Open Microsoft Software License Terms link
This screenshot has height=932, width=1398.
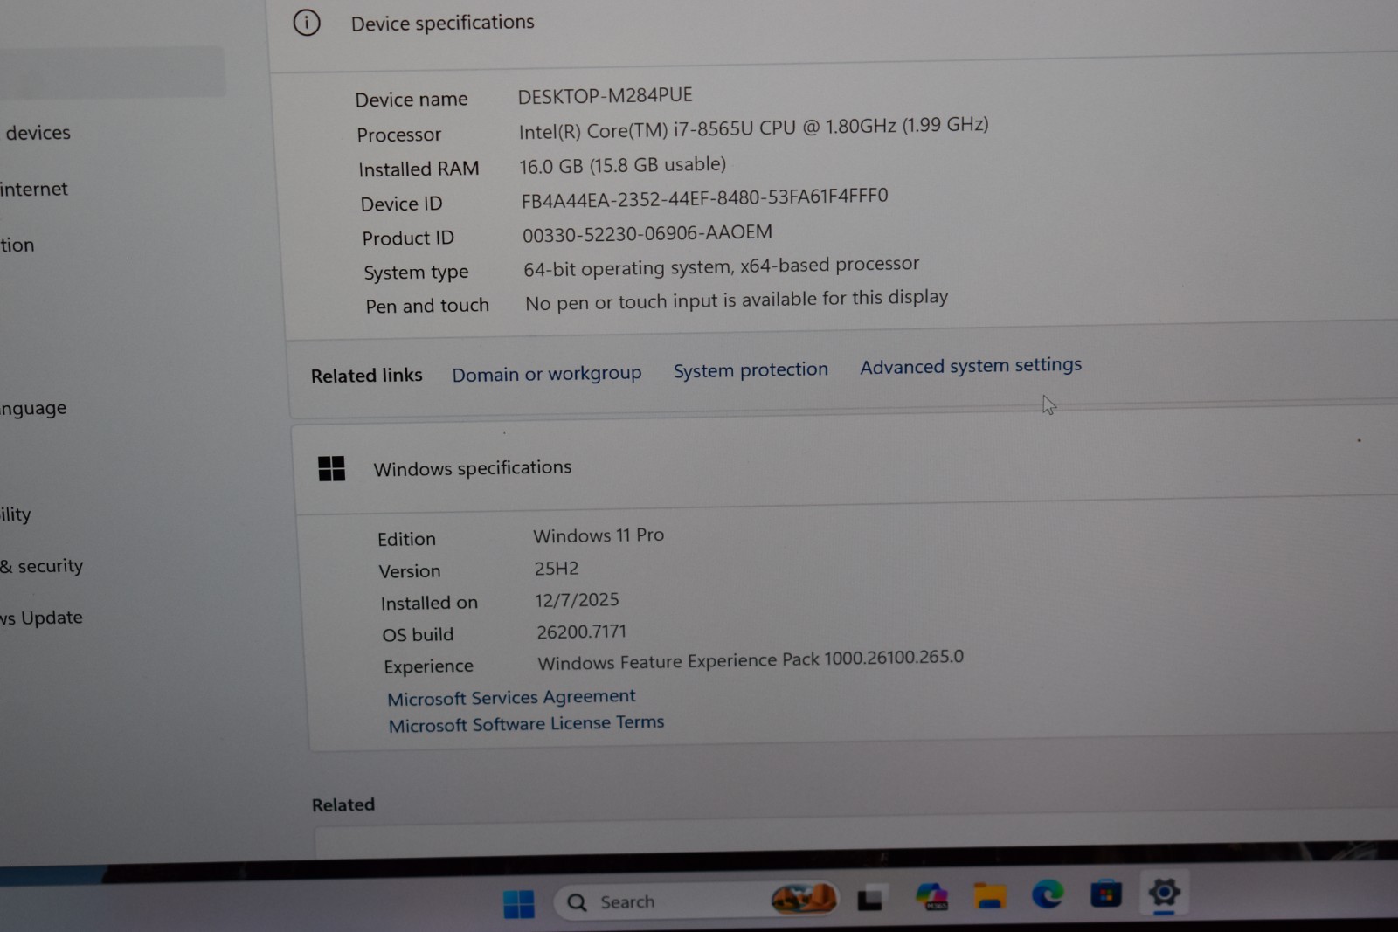526,724
